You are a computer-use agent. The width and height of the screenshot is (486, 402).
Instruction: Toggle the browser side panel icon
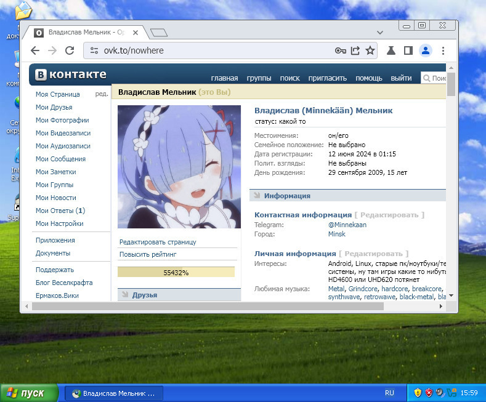(408, 50)
